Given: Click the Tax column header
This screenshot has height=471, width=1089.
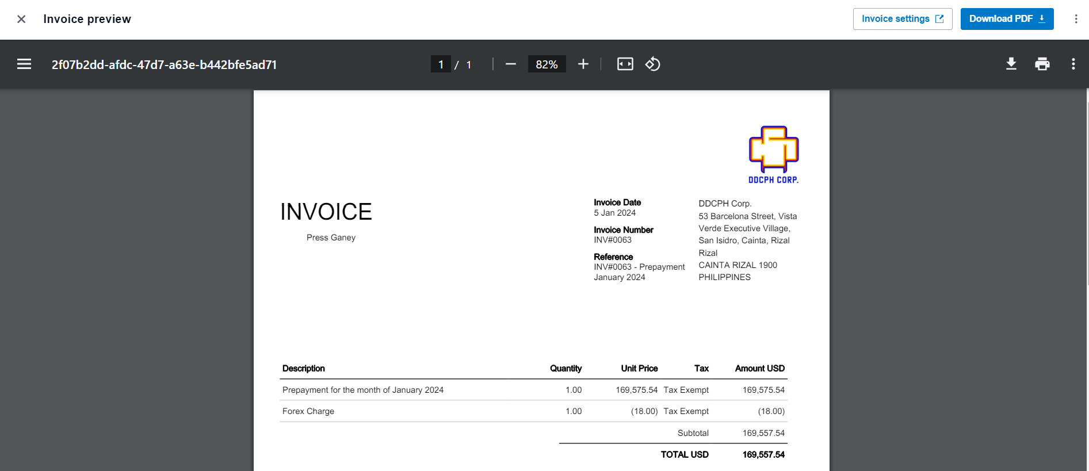Looking at the screenshot, I should click(701, 369).
